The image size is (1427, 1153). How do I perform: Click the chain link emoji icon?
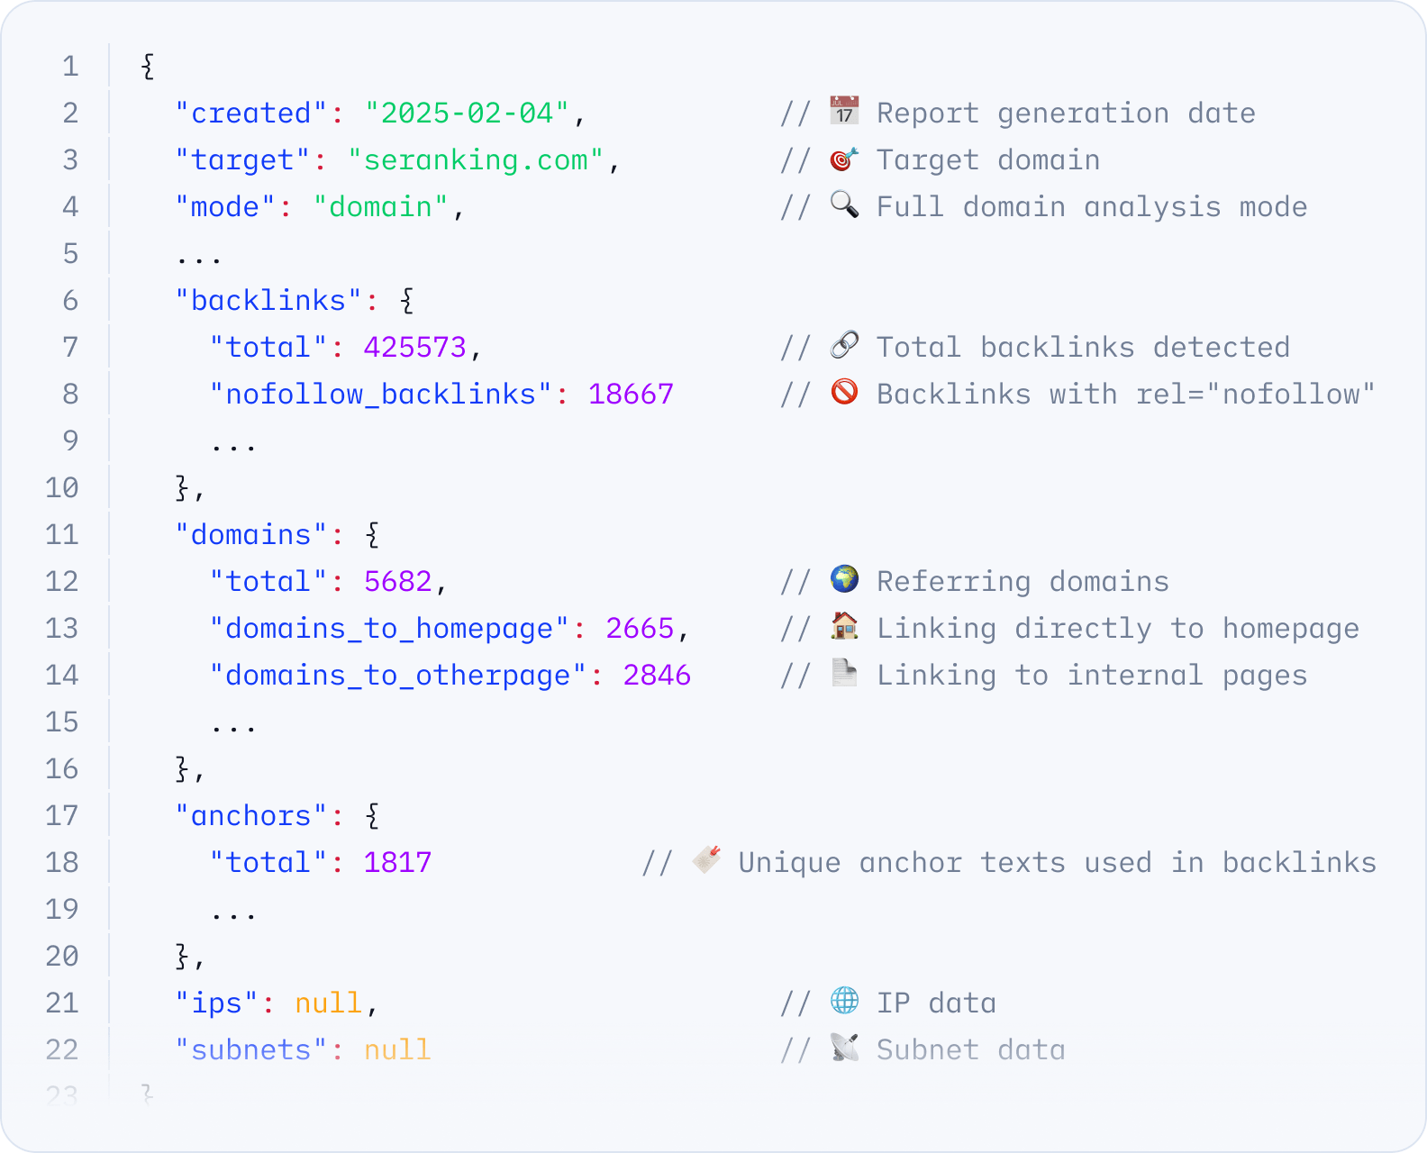click(x=844, y=345)
